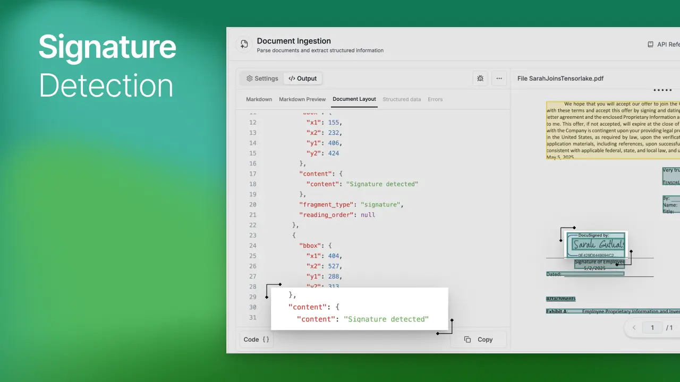Switch to the Markdown Preview tab
The image size is (680, 382).
tap(302, 99)
